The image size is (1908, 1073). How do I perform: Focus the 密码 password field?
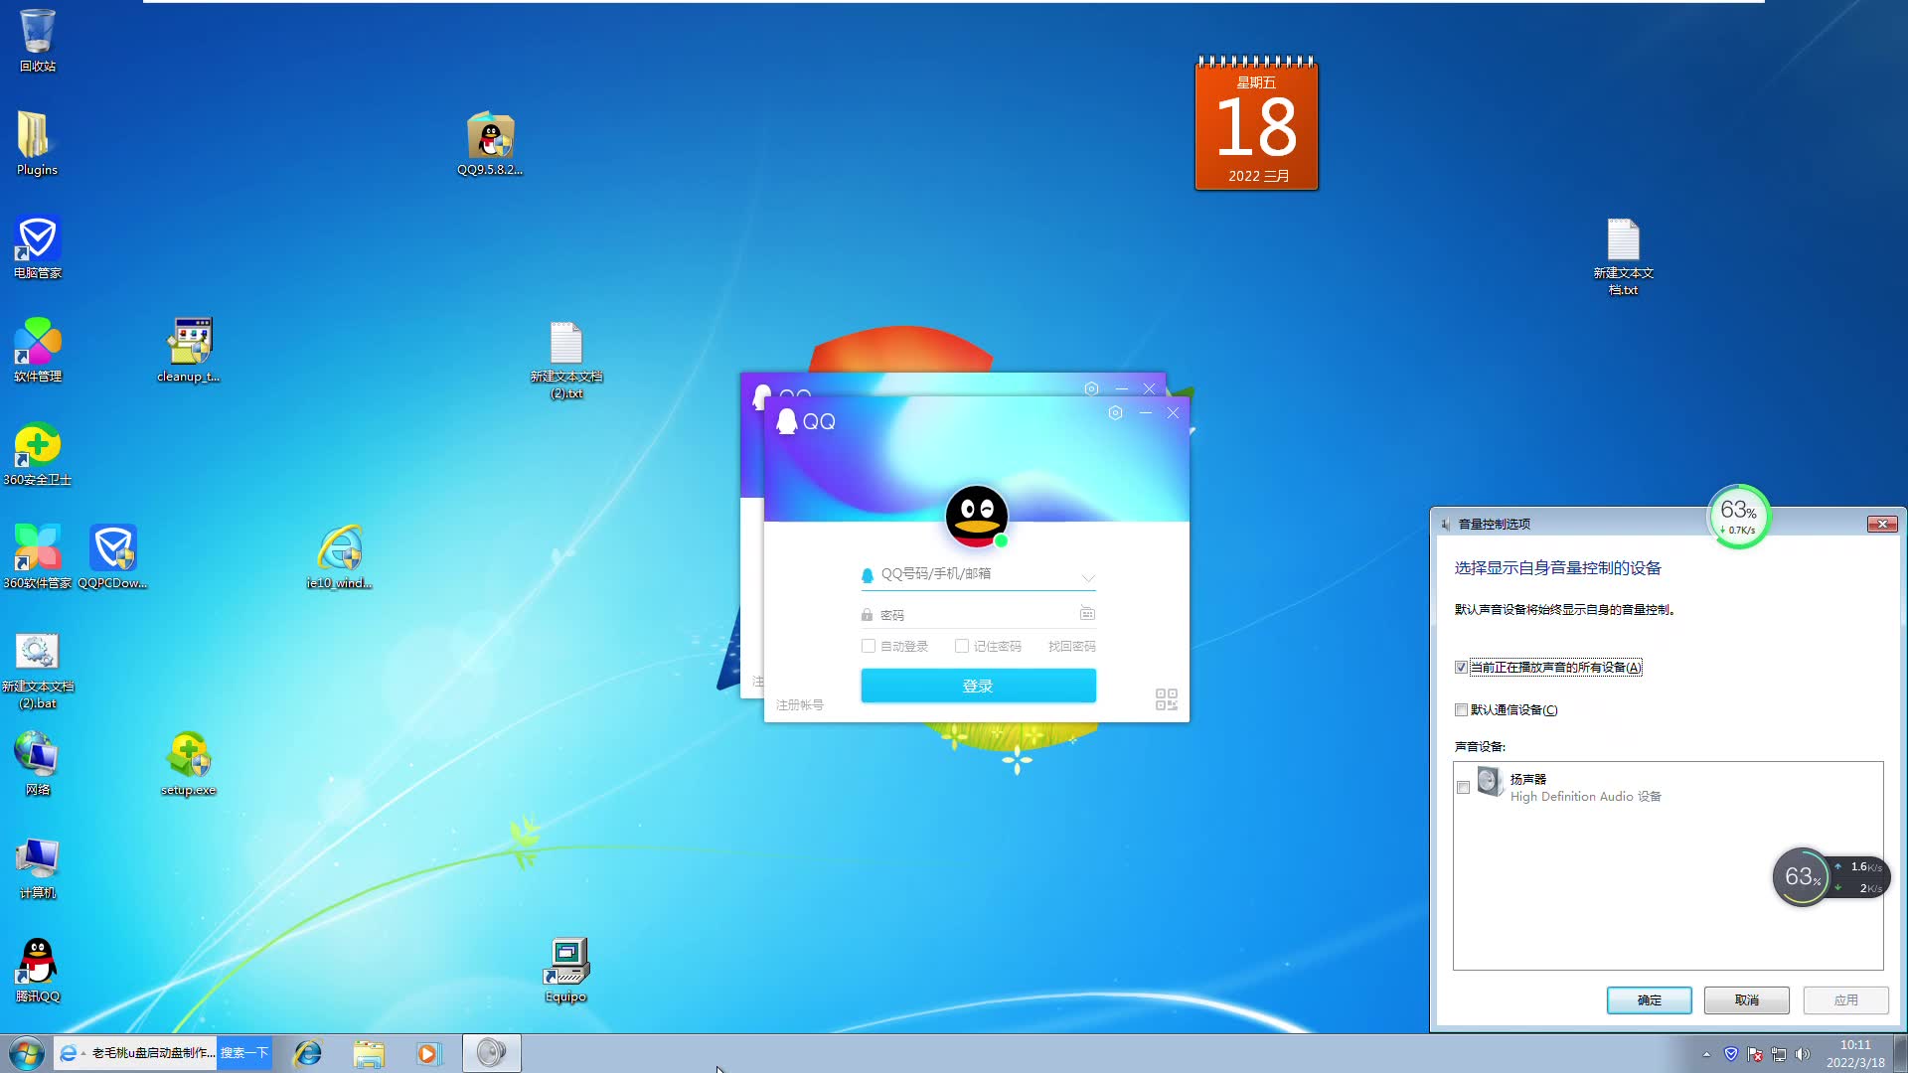tap(978, 615)
